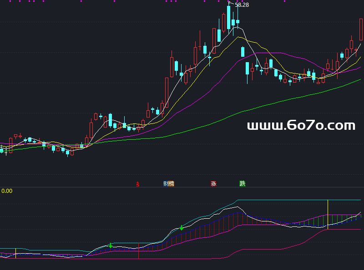Click the second green diamond signal near the white line
This screenshot has width=364, height=270.
click(182, 228)
